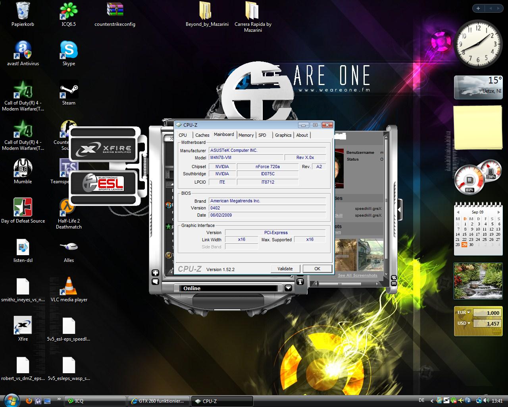Screen dimensions: 508x407
Task: Click the Xfire tray icon
Action: pyautogui.click(x=447, y=401)
